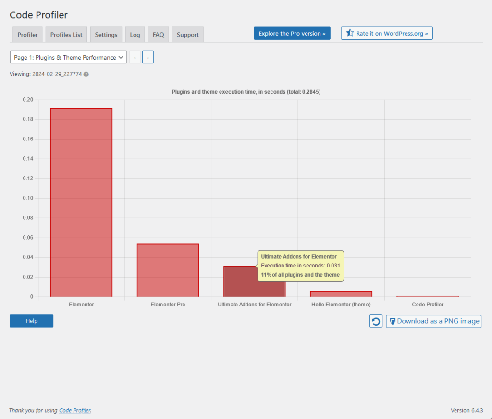Switch to the Support tab
The height and width of the screenshot is (419, 492).
[x=188, y=35]
